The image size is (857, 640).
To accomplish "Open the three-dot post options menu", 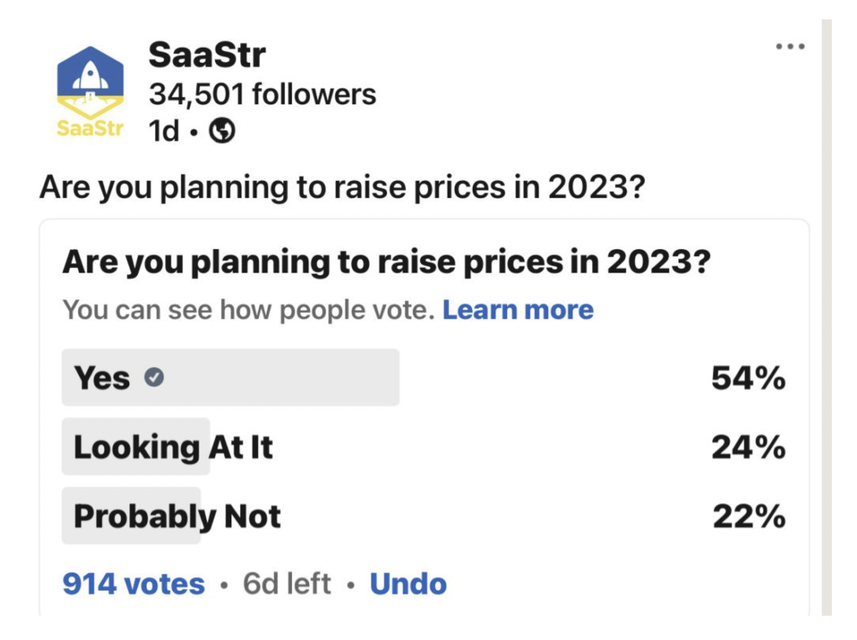I will coord(790,46).
